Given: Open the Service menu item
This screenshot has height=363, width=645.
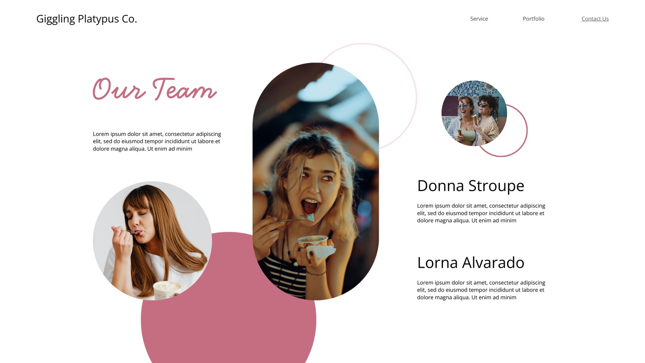Looking at the screenshot, I should tap(479, 19).
